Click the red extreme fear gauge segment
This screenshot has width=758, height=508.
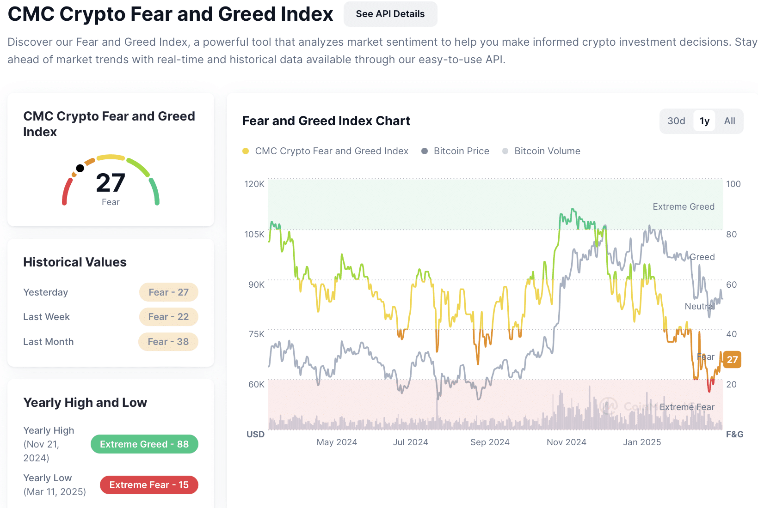pyautogui.click(x=67, y=191)
